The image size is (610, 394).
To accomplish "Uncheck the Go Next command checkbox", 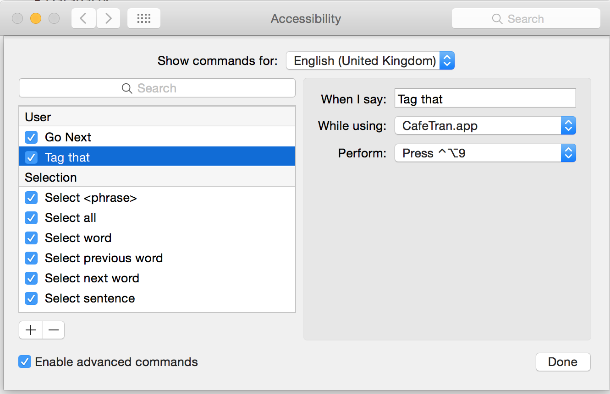I will tap(31, 137).
